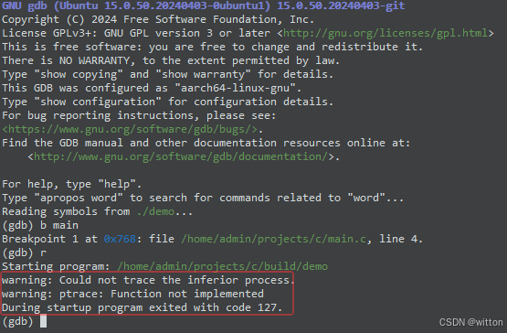Click the /home/admin/projects/c/build/demo path
Image resolution: width=507 pixels, height=333 pixels.
click(223, 266)
